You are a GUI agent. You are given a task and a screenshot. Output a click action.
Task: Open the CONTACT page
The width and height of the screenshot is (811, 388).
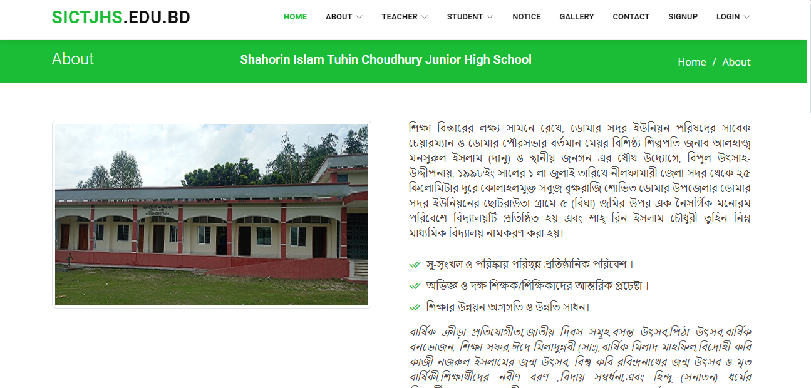click(631, 17)
